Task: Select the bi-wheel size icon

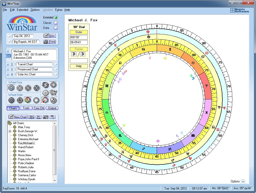Action: [20, 88]
